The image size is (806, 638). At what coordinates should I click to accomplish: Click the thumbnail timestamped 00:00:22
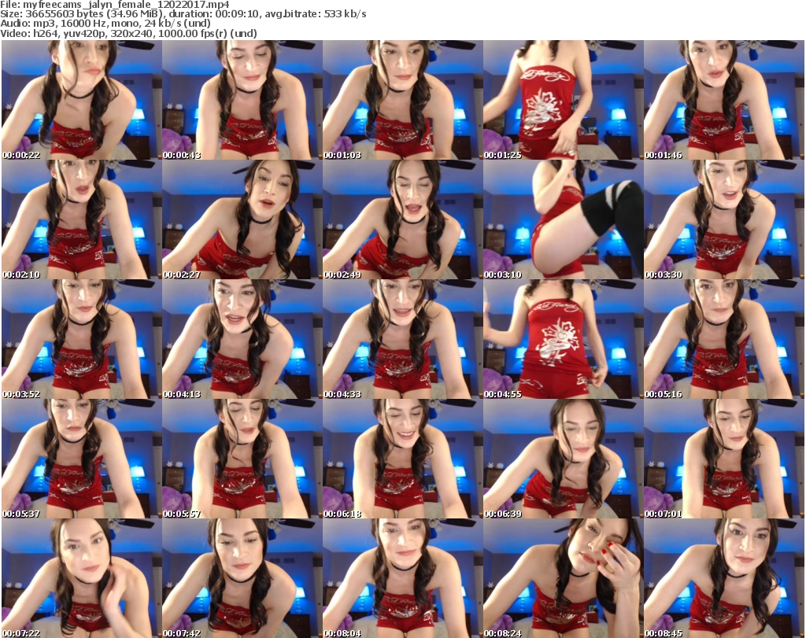click(80, 100)
